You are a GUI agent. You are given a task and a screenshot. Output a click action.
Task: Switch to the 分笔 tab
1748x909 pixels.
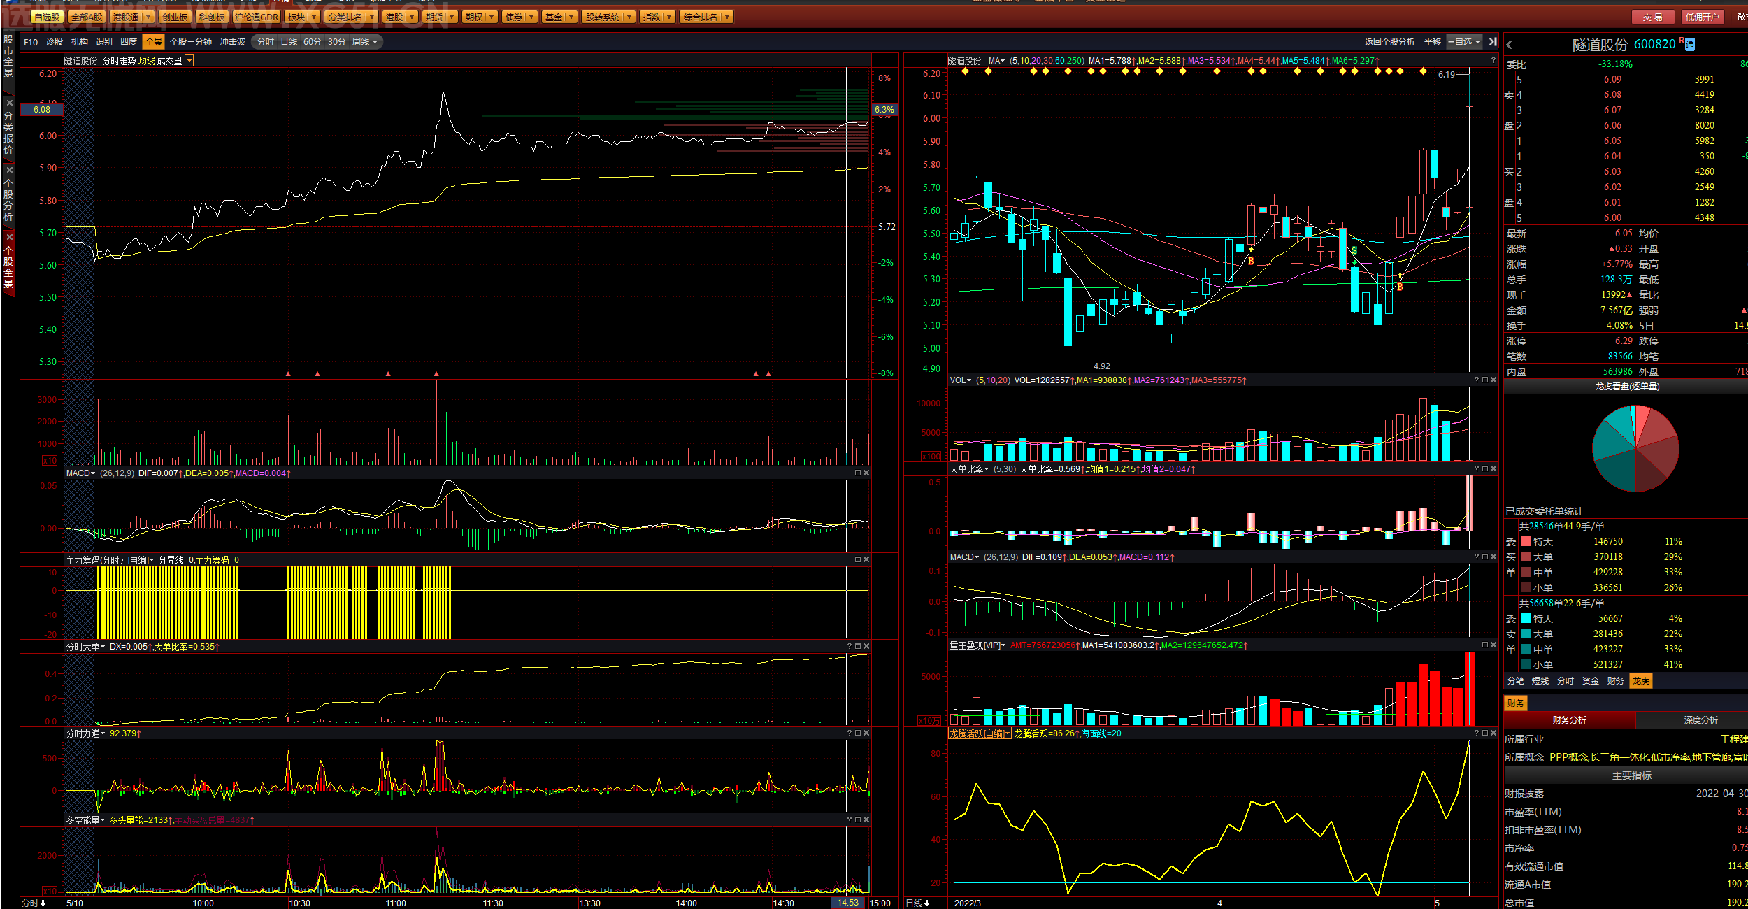coord(1515,681)
